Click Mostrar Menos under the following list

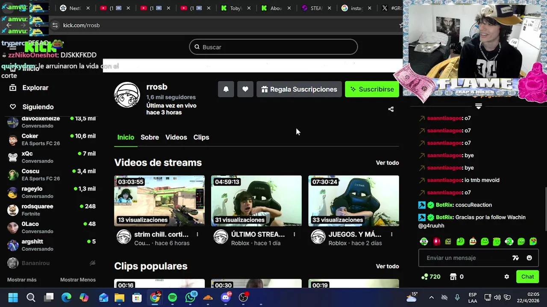pyautogui.click(x=78, y=280)
